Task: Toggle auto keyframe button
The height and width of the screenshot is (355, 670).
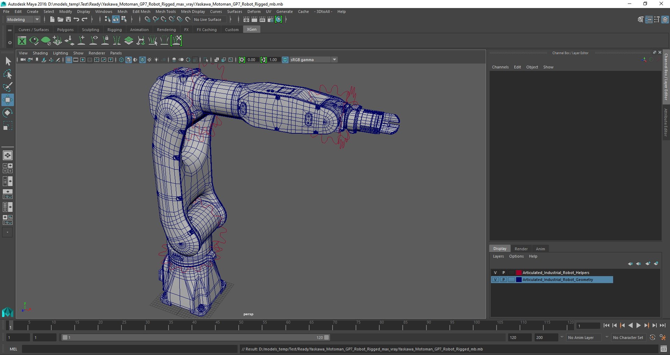Action: (652, 338)
